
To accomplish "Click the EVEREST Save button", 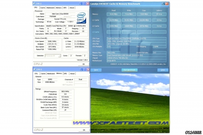I will coord(96,70).
